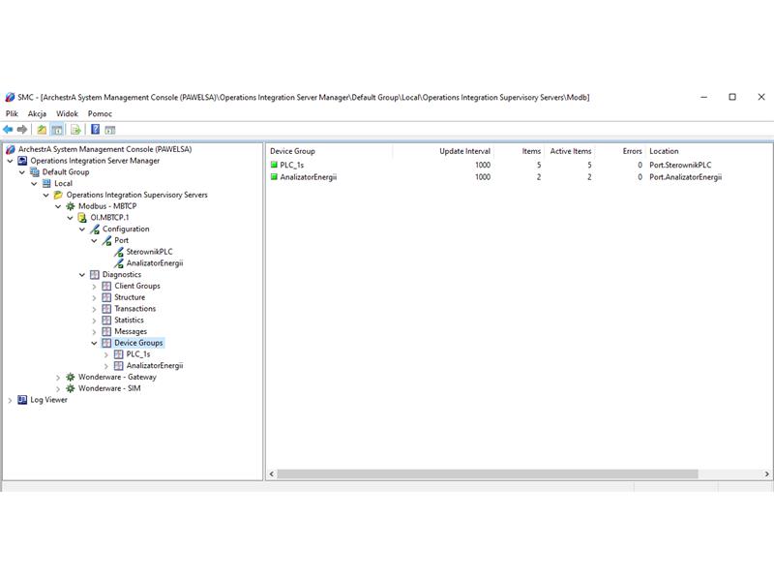Open the Pomoc menu
This screenshot has height=581, width=774.
click(100, 113)
